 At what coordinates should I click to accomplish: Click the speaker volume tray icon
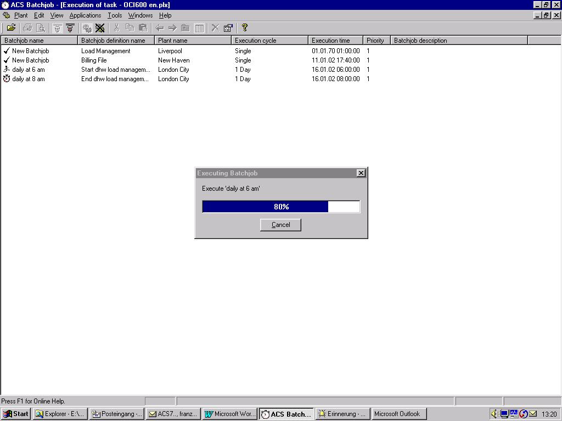coord(494,414)
